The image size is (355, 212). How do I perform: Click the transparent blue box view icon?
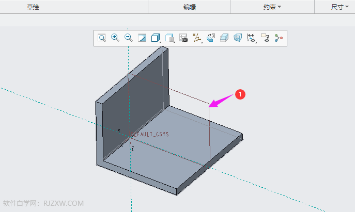tap(238, 38)
